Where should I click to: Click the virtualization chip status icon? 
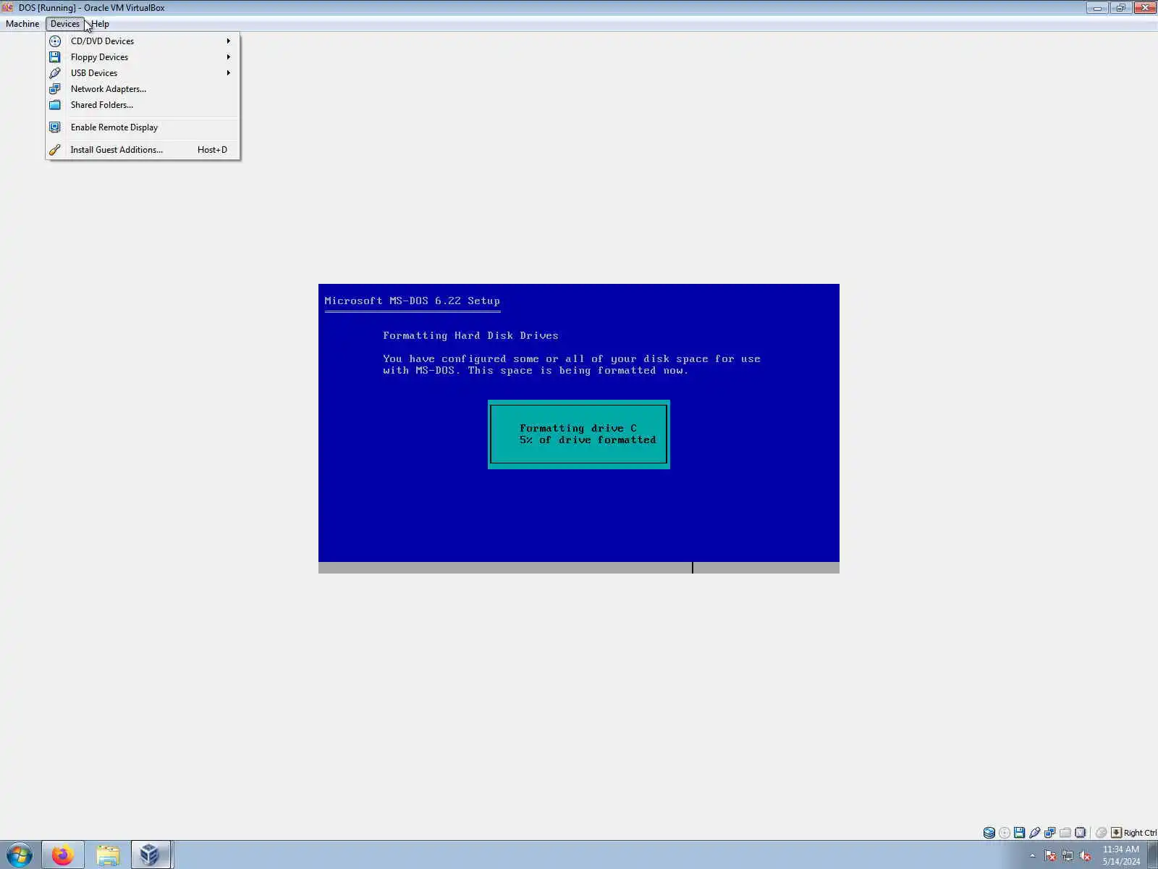pos(1080,833)
